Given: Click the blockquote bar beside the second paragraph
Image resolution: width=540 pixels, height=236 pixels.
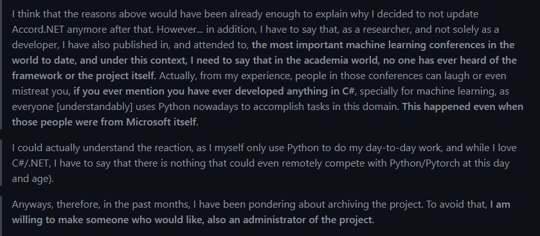Looking at the screenshot, I should 1,162.
